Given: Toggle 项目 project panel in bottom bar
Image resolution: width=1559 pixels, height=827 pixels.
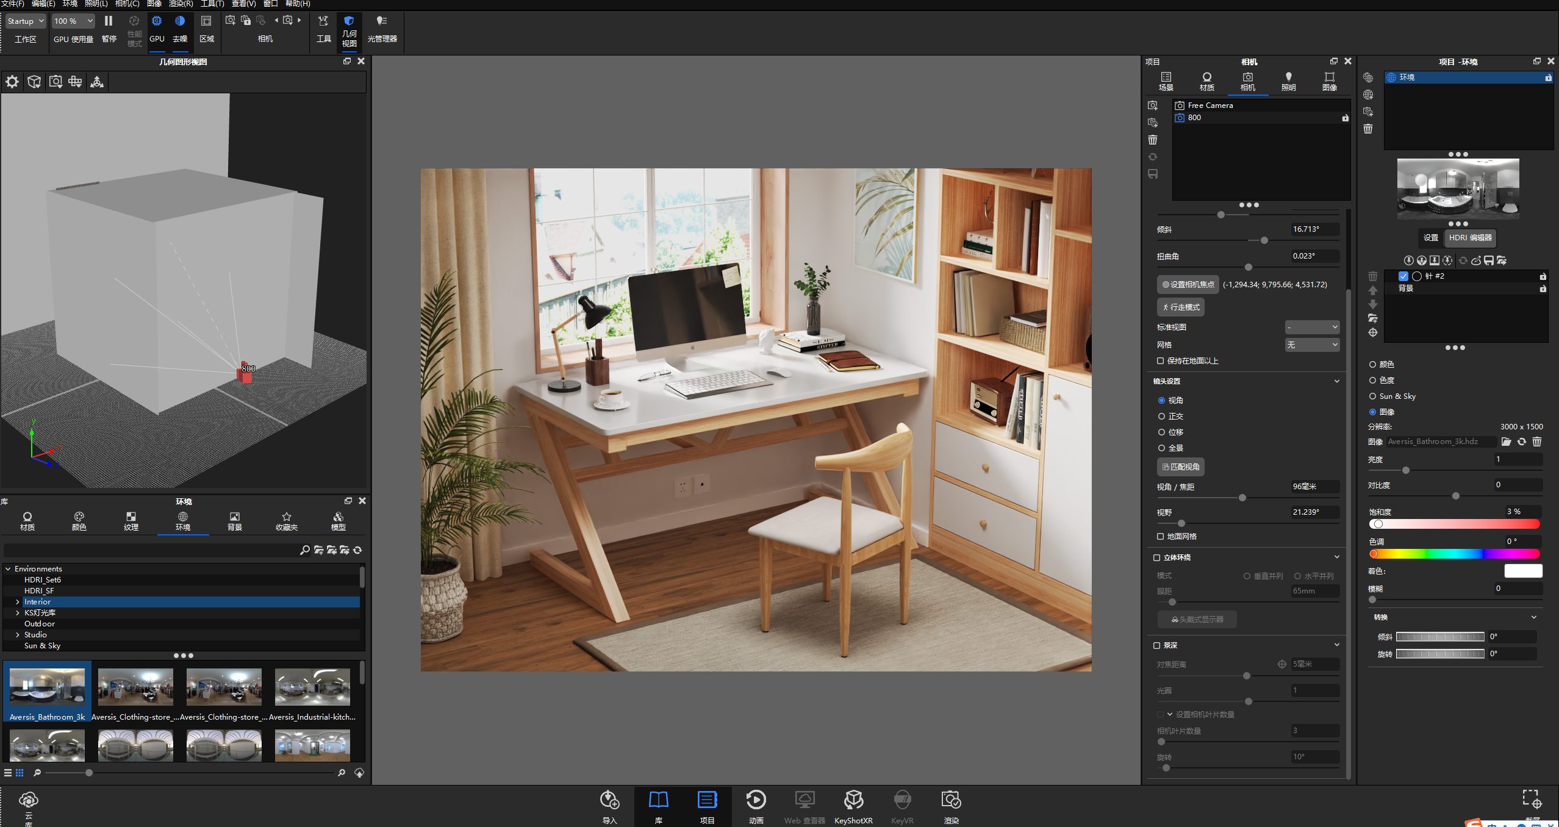Looking at the screenshot, I should [x=707, y=806].
